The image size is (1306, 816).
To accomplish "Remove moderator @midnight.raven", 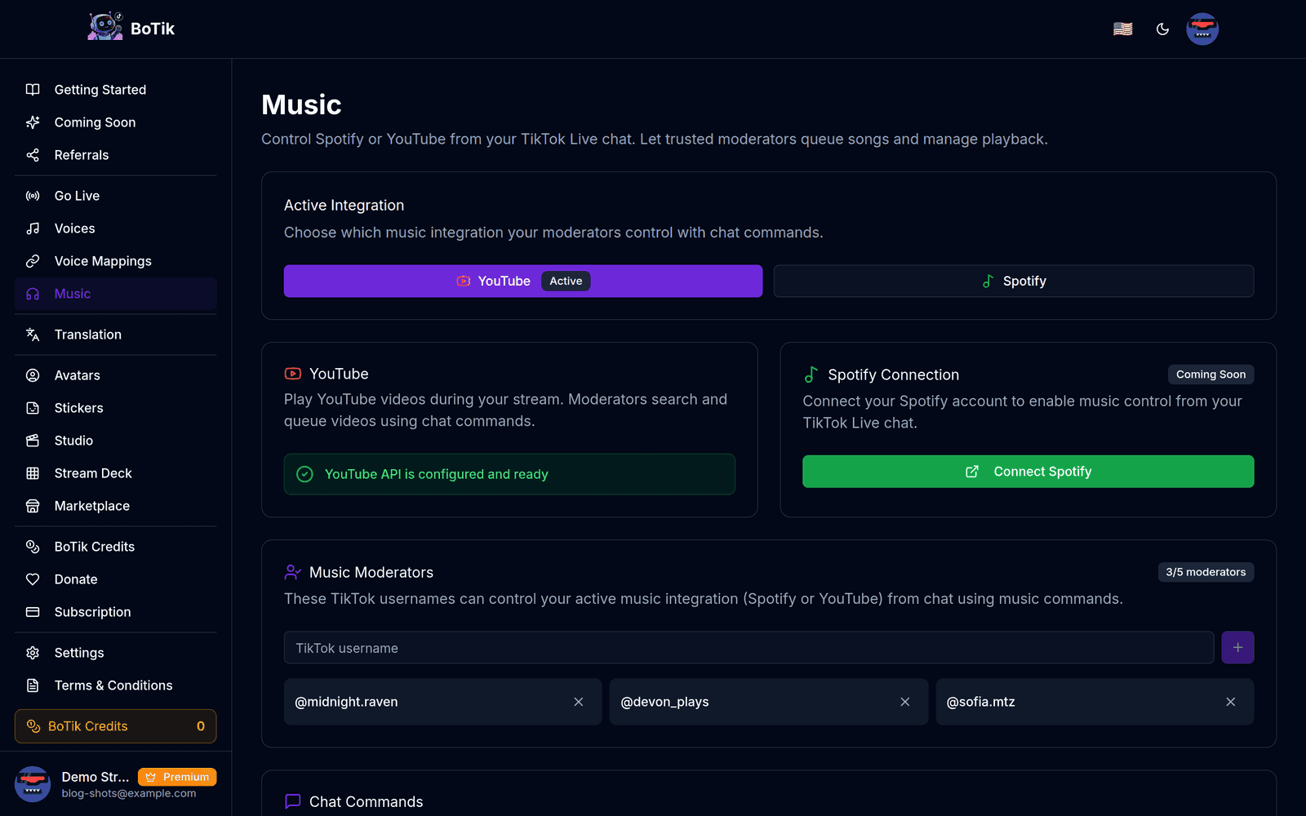I will [579, 702].
